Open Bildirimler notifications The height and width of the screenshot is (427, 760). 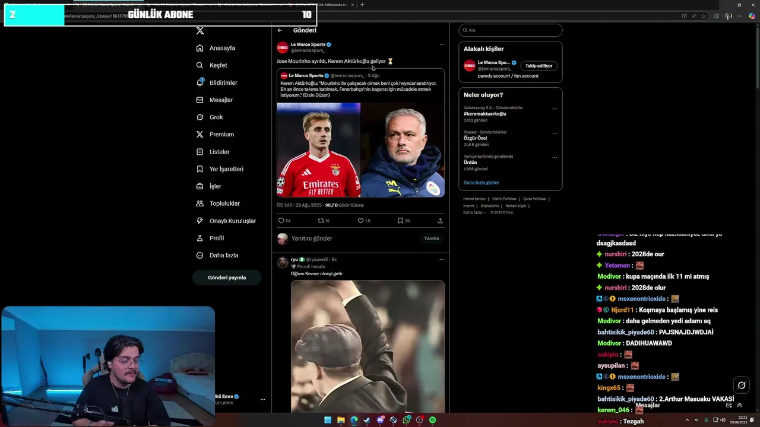217,82
